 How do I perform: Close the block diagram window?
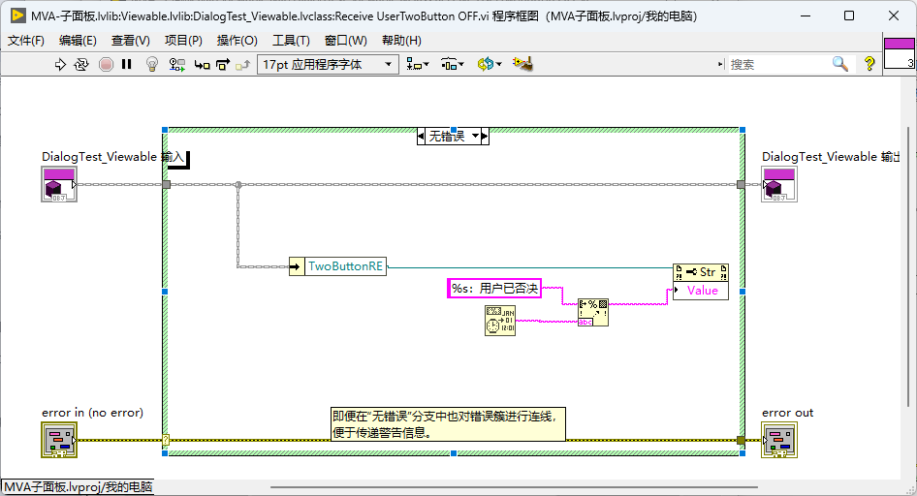point(894,15)
